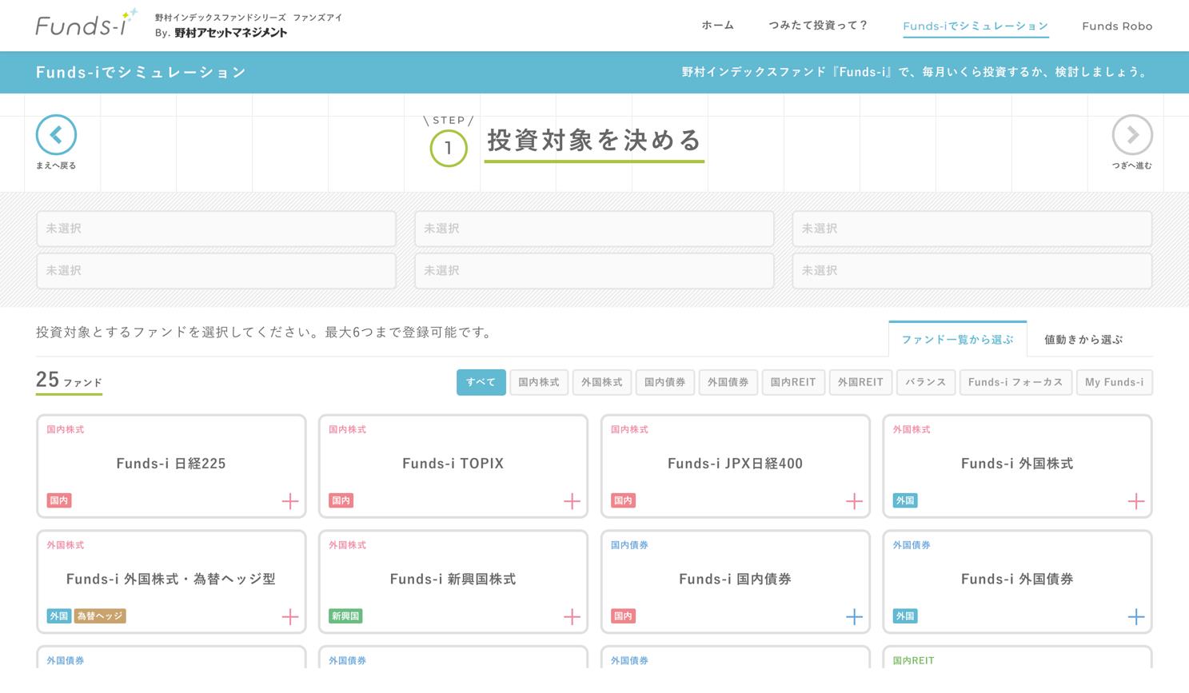Filter funds by 外国債券
This screenshot has width=1189, height=693.
click(728, 382)
